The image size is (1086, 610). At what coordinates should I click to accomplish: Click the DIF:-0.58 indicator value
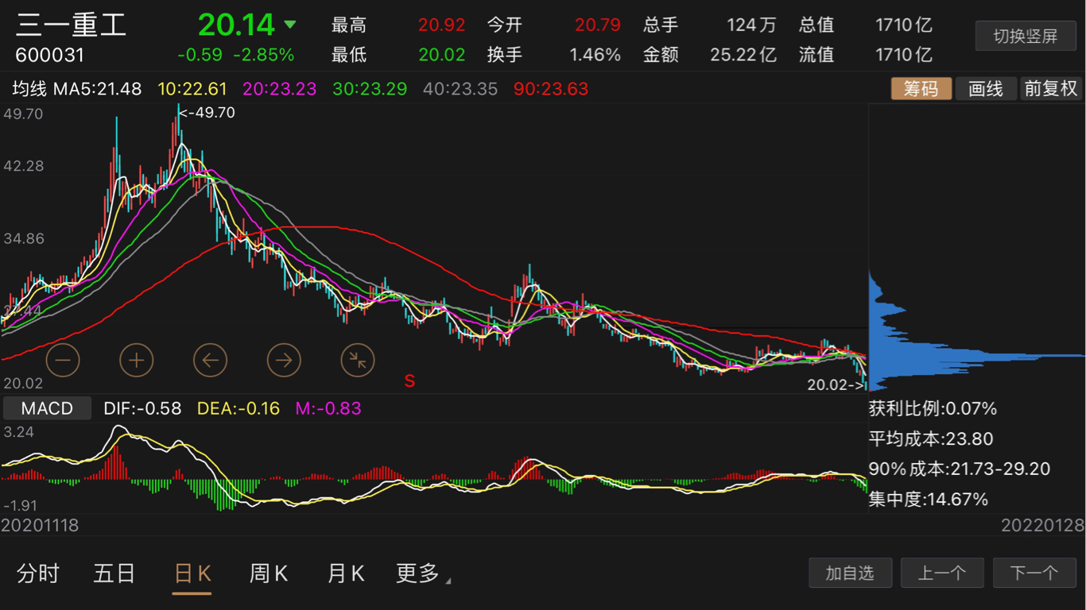(x=142, y=408)
